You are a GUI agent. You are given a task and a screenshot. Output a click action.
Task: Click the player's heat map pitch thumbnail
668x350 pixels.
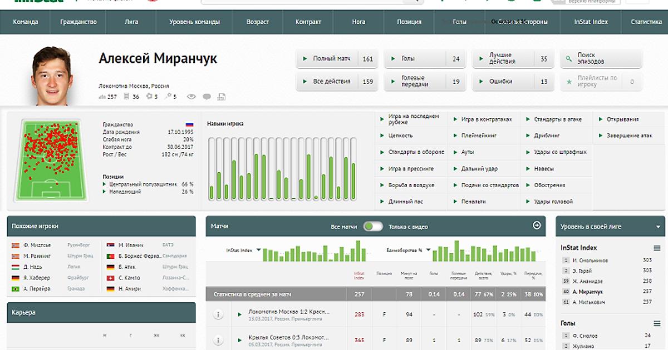coord(51,159)
